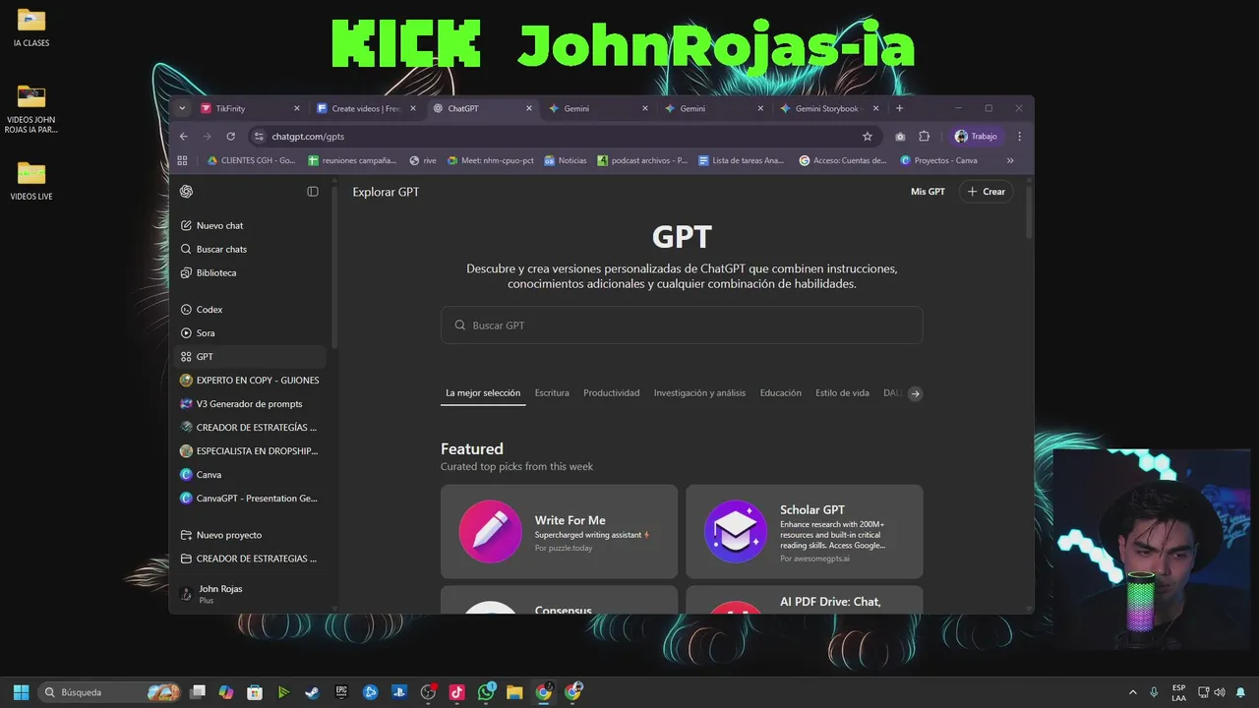This screenshot has width=1259, height=708.
Task: Open V3 Generador de prompts GPT
Action: tap(250, 404)
